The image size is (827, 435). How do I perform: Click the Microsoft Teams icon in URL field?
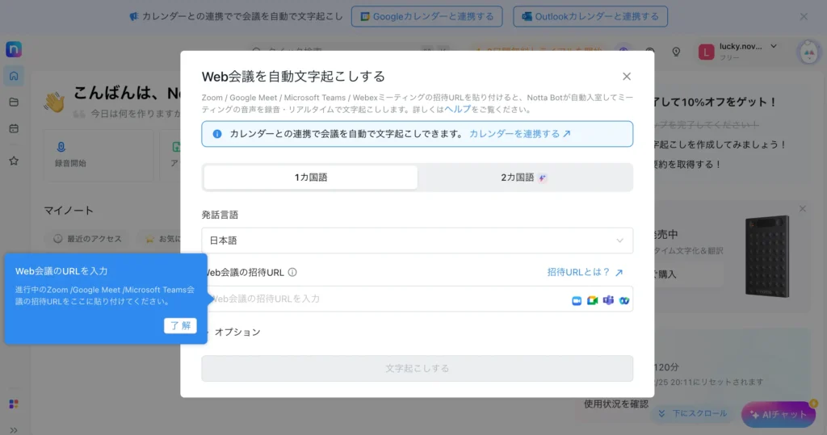[608, 300]
